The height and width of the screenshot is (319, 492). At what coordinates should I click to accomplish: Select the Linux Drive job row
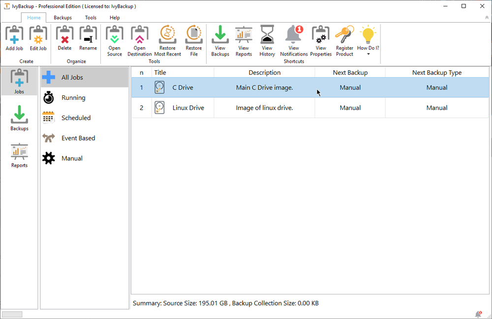pyautogui.click(x=310, y=108)
